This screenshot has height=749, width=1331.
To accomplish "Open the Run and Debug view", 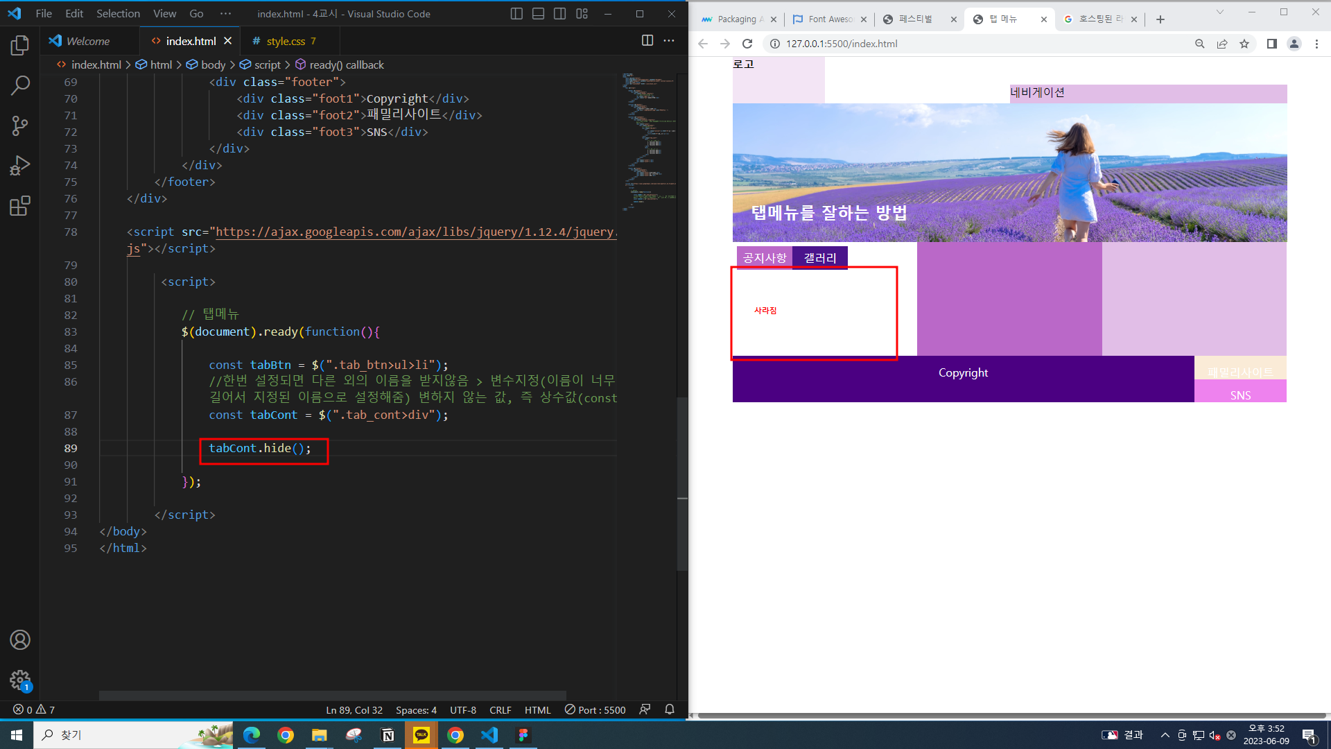I will (x=19, y=166).
